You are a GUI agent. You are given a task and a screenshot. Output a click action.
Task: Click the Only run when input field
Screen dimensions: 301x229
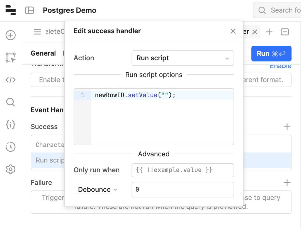tap(183, 170)
